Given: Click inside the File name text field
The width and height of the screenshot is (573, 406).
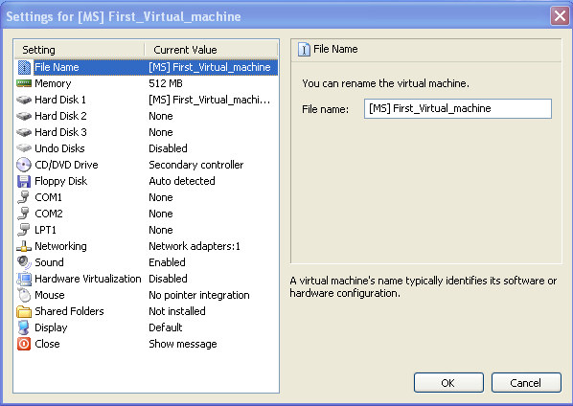Looking at the screenshot, I should click(458, 109).
